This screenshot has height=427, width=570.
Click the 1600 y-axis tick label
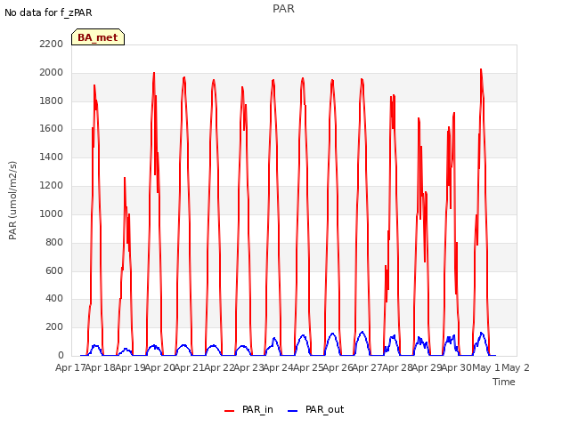52,128
